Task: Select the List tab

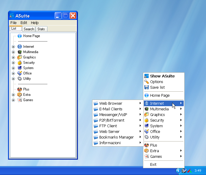Action: (x=16, y=28)
